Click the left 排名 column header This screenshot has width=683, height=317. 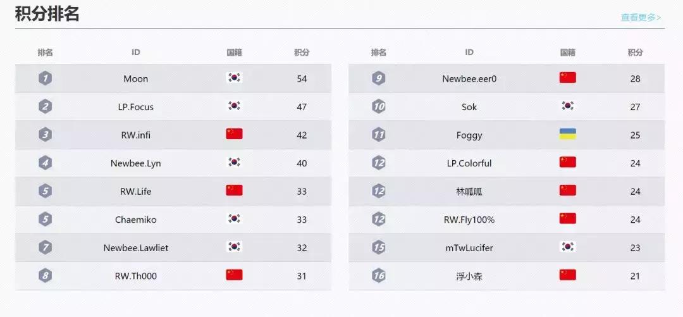(x=45, y=53)
